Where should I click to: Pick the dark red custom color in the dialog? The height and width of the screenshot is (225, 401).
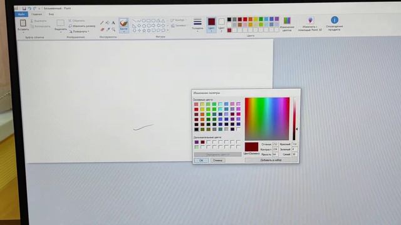pos(202,142)
